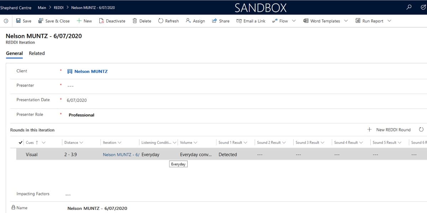This screenshot has height=213, width=427.
Task: Refresh the rounds grid with circular arrow
Action: (x=421, y=130)
